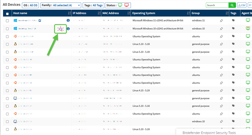The width and height of the screenshot is (252, 135).
Task: Check the box for the Windows 11 device row
Action: pyautogui.click(x=7, y=21)
